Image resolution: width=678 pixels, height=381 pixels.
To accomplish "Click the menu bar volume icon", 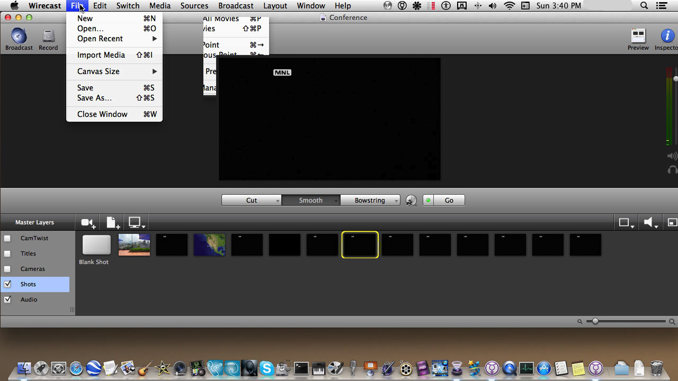I will point(494,6).
